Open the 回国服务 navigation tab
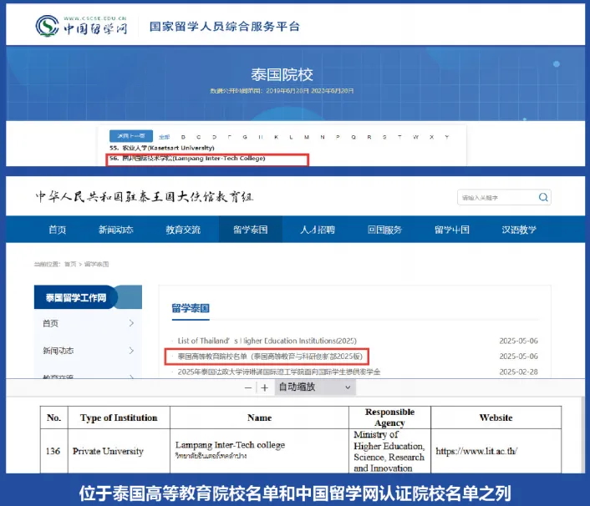Screen dimensions: 590x506 pos(384,230)
